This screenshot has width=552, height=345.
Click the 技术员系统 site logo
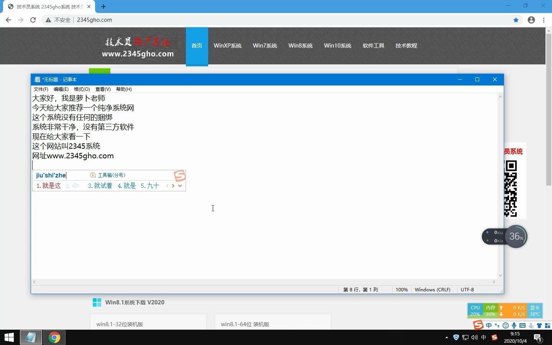pyautogui.click(x=138, y=47)
